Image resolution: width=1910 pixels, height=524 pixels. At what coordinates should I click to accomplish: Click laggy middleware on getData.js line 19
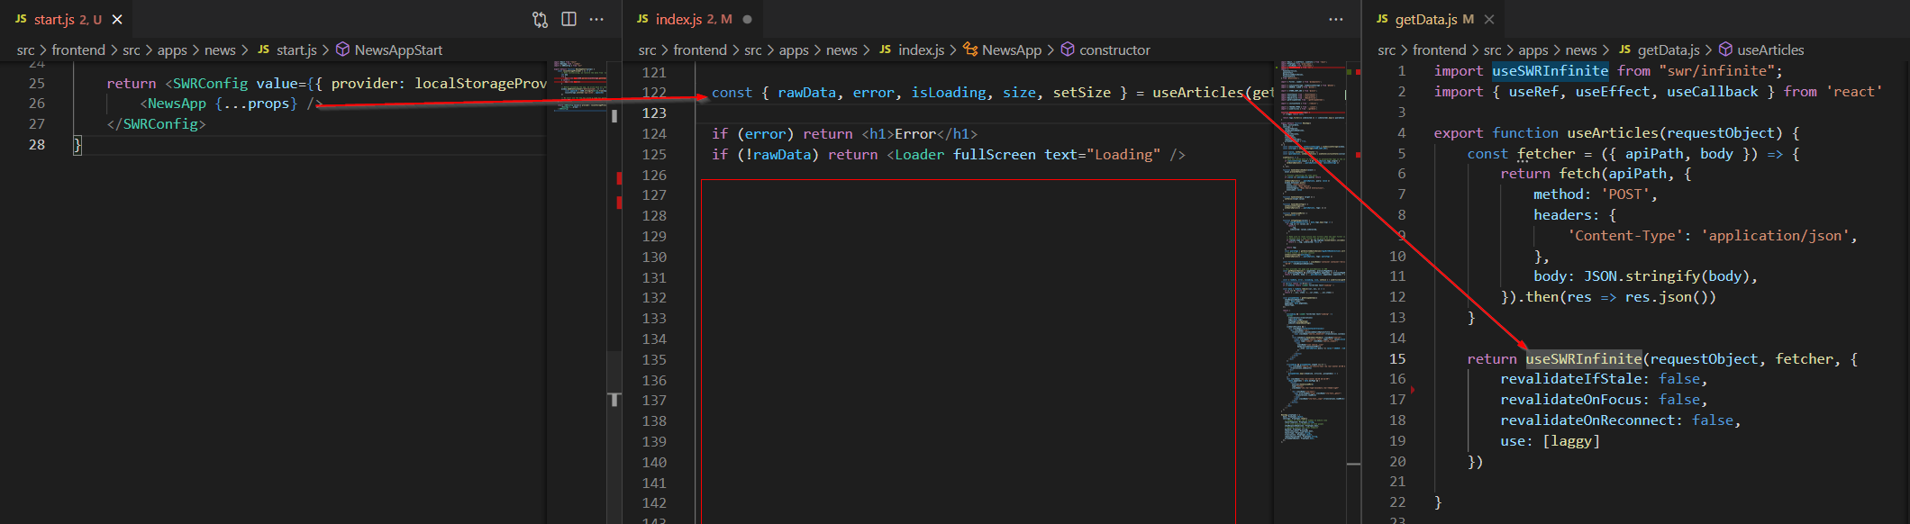pyautogui.click(x=1571, y=440)
